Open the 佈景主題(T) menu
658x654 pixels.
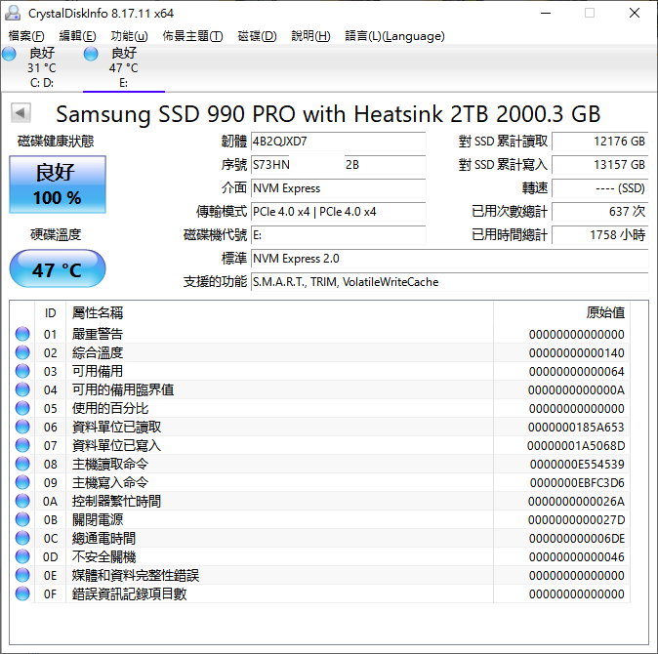click(x=192, y=36)
